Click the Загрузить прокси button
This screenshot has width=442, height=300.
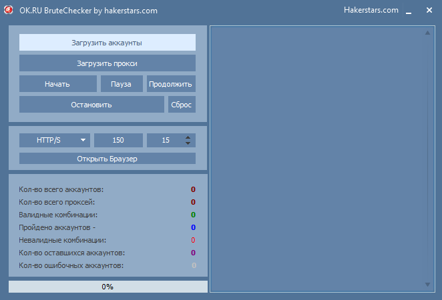(x=107, y=63)
